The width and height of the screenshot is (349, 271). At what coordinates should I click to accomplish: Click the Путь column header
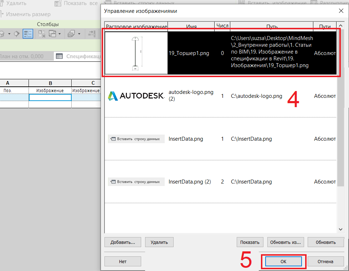pyautogui.click(x=272, y=26)
